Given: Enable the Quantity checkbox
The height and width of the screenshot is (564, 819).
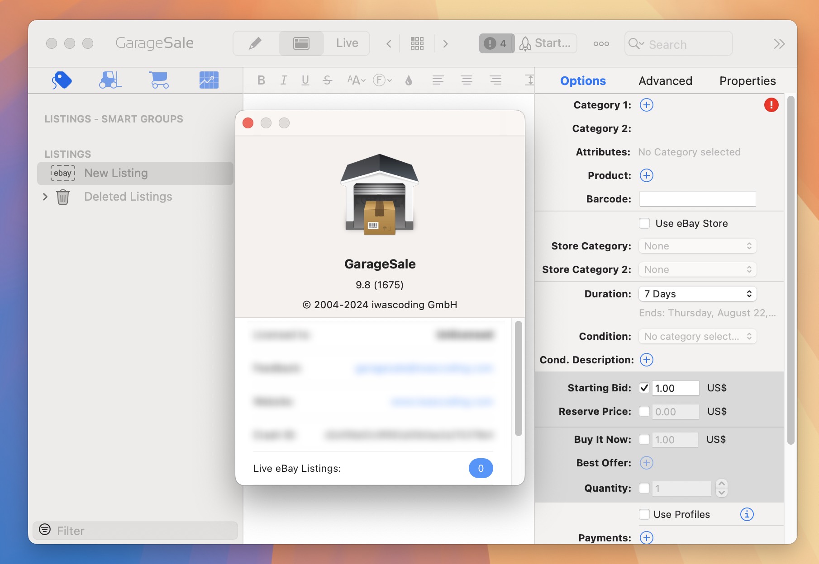Looking at the screenshot, I should pos(644,488).
